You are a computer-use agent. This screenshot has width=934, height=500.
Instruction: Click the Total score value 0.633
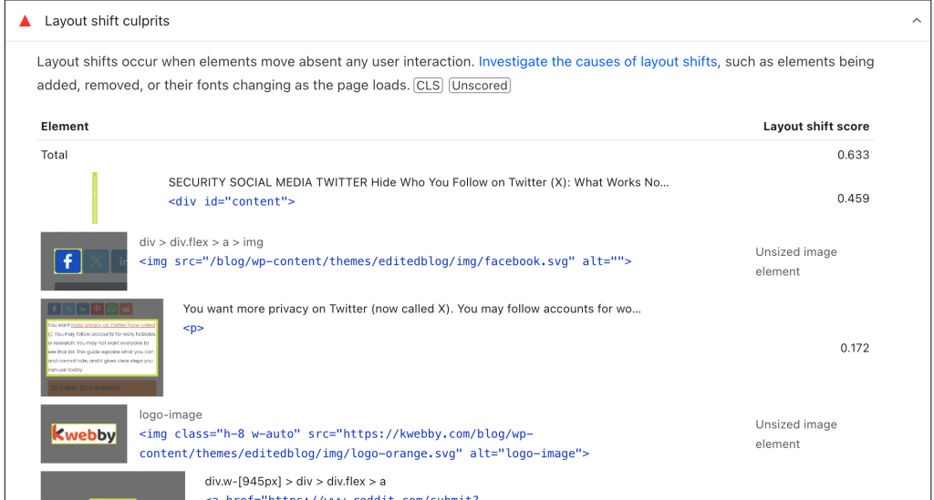pos(853,155)
